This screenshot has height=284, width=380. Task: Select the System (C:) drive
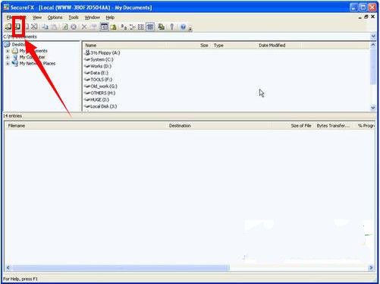tap(99, 59)
